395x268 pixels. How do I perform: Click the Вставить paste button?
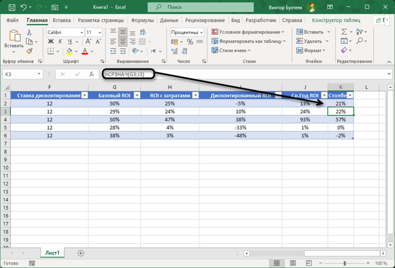tap(14, 40)
